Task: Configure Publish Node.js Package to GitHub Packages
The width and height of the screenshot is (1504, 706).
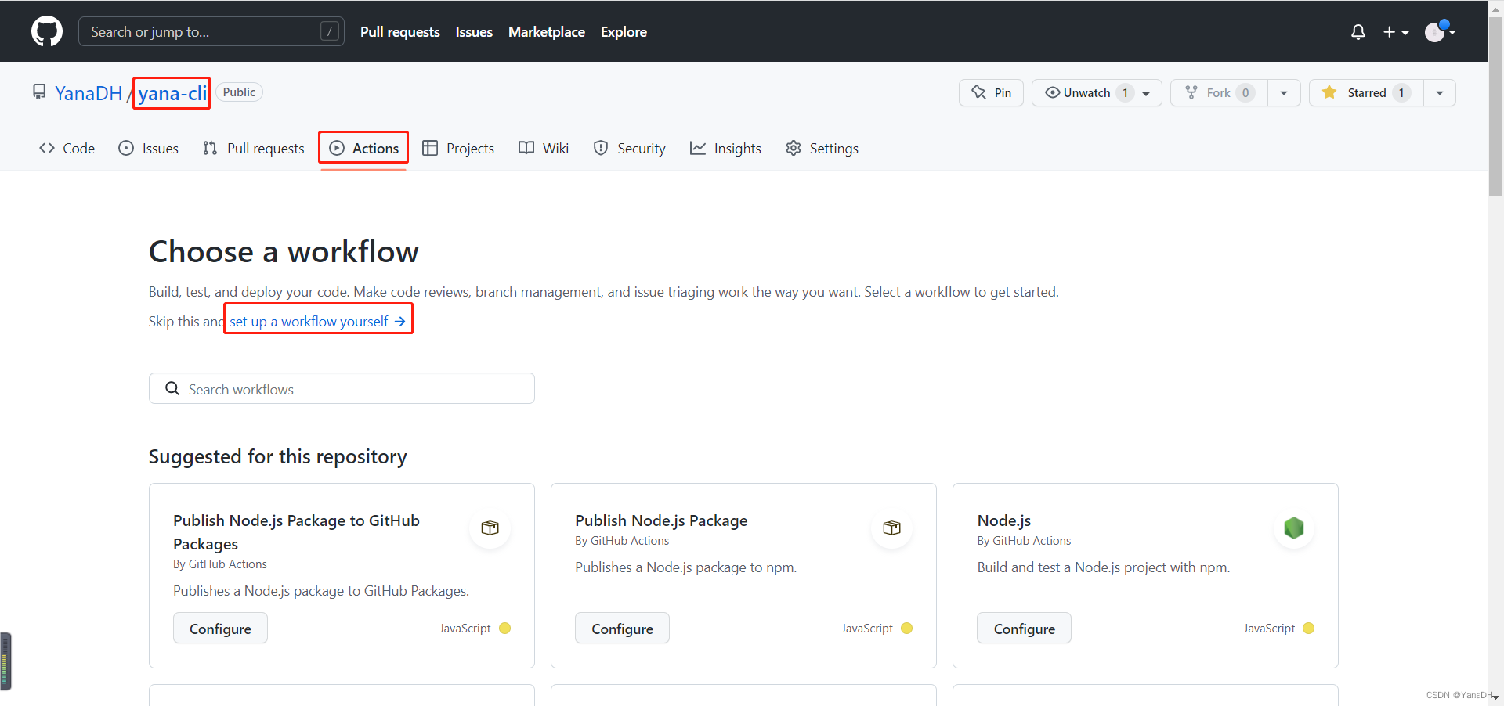Action: pyautogui.click(x=220, y=628)
